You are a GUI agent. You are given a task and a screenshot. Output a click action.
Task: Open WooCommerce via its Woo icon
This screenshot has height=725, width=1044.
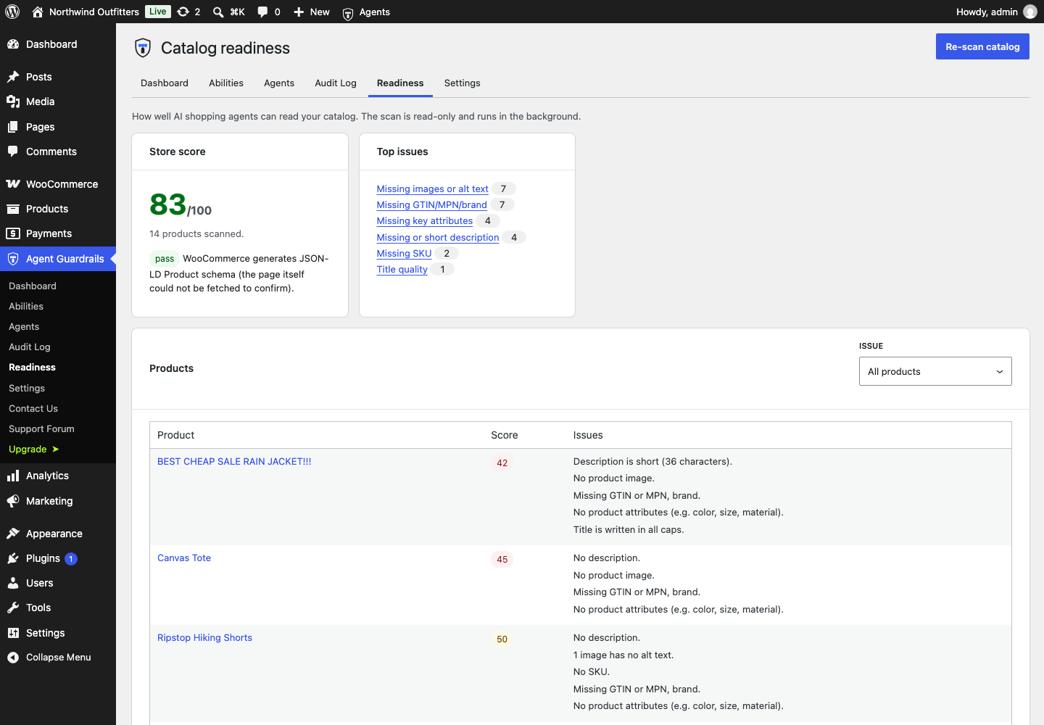(13, 184)
